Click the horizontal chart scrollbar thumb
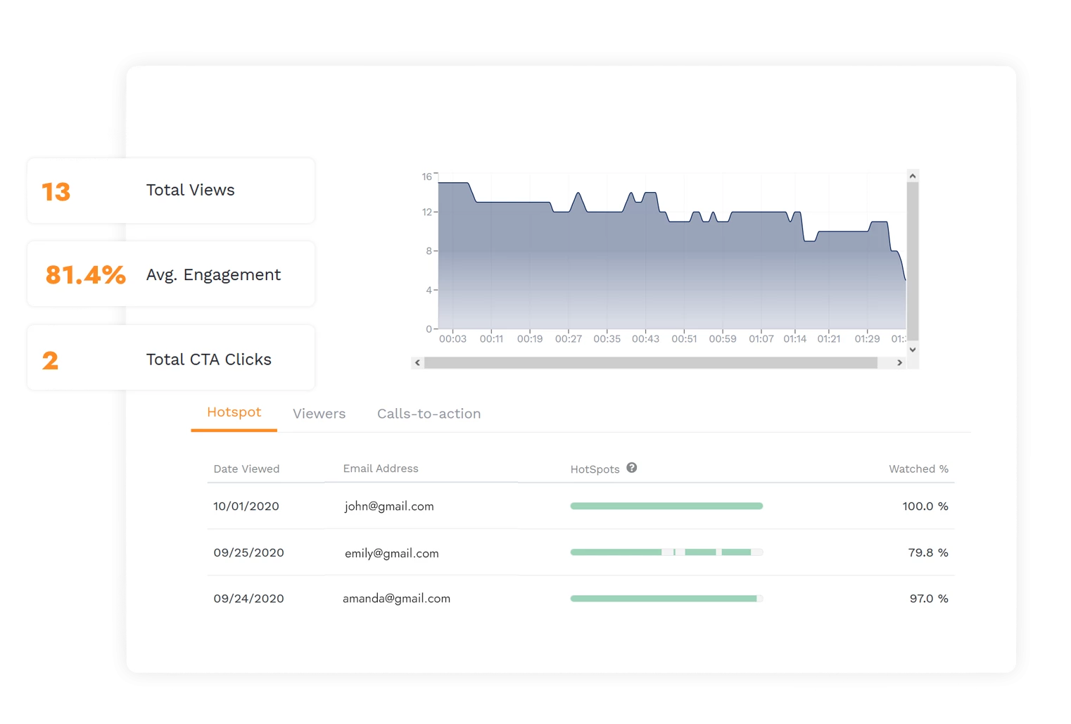Screen dimensions: 1071x724 point(651,363)
